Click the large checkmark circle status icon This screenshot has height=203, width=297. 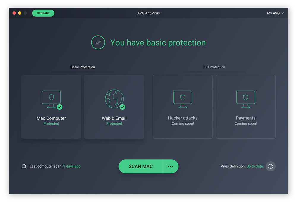(98, 43)
